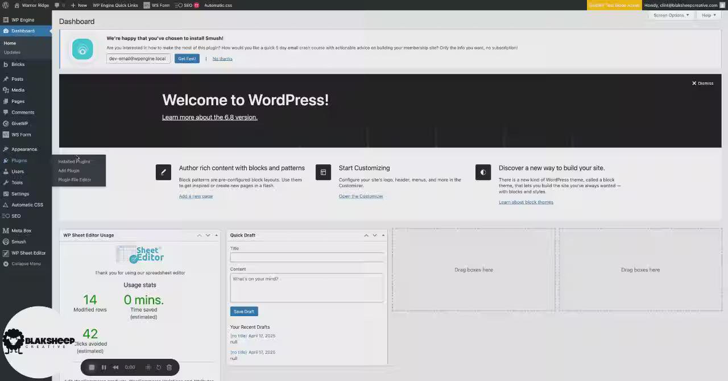Expand the Help dropdown tab
Viewport: 728px width, 381px height.
point(709,15)
